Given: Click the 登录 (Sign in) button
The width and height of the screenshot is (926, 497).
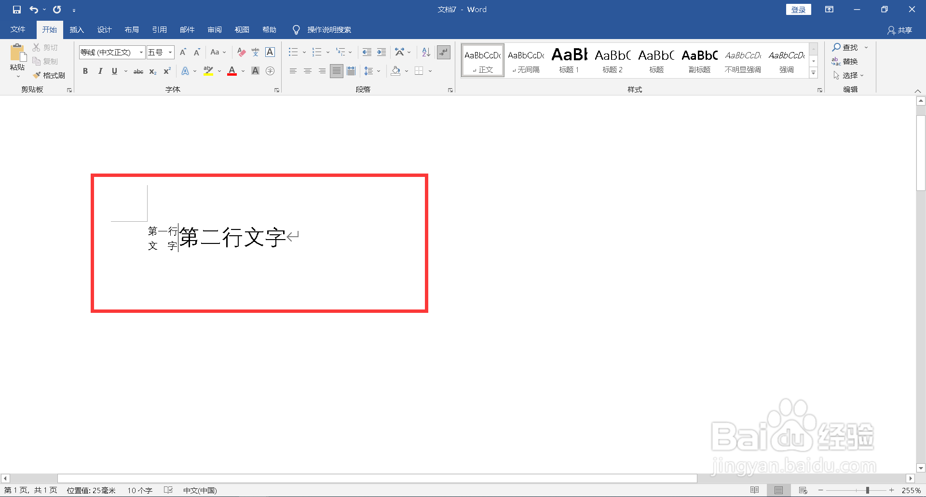Looking at the screenshot, I should [799, 10].
